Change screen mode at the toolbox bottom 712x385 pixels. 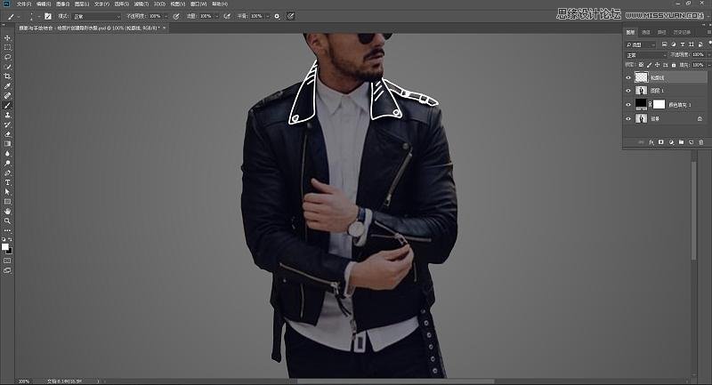pyautogui.click(x=7, y=270)
